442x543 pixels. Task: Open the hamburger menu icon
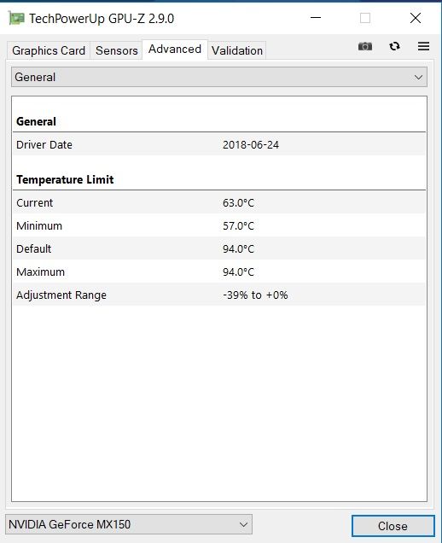click(x=424, y=46)
